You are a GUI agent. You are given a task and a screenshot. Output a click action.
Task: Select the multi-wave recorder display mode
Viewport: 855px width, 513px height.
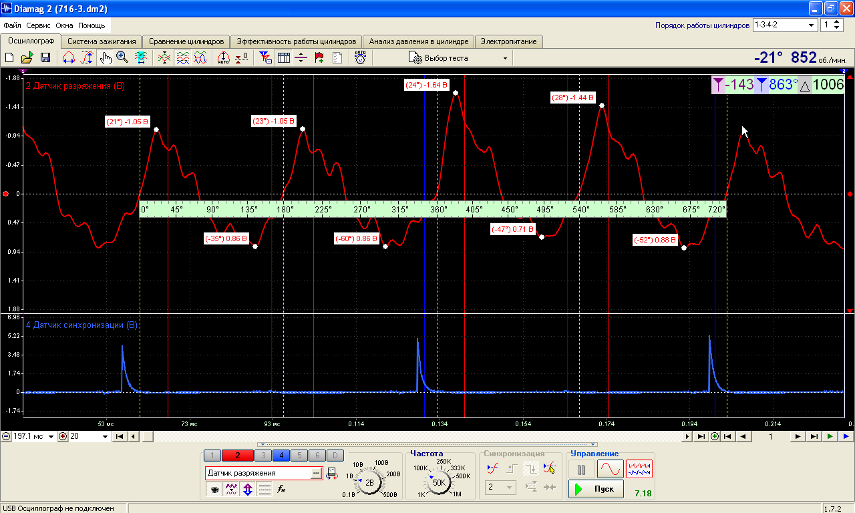coord(639,469)
